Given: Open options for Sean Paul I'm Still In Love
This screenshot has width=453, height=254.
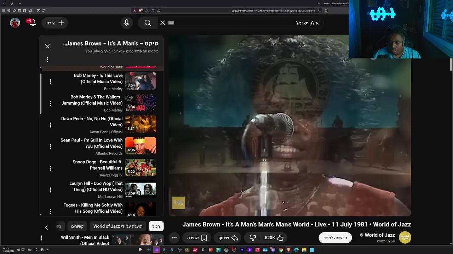Looking at the screenshot, I should coord(51,146).
